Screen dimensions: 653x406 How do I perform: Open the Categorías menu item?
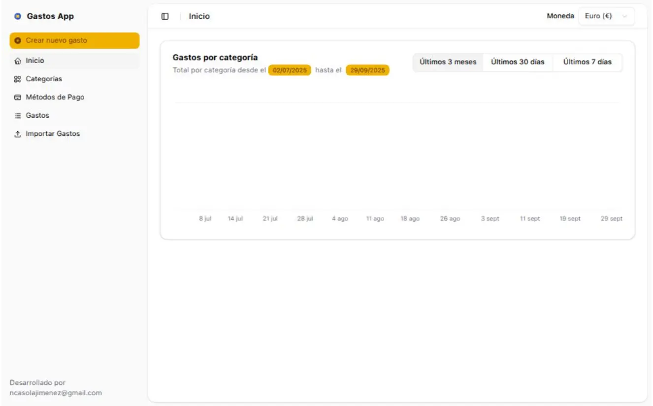[44, 79]
